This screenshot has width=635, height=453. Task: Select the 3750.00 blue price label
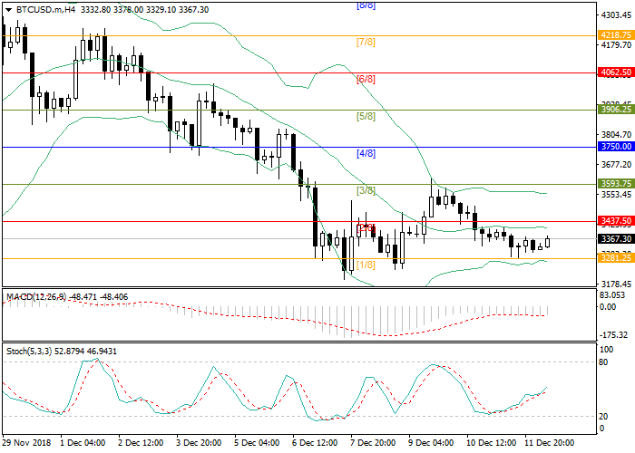(616, 147)
